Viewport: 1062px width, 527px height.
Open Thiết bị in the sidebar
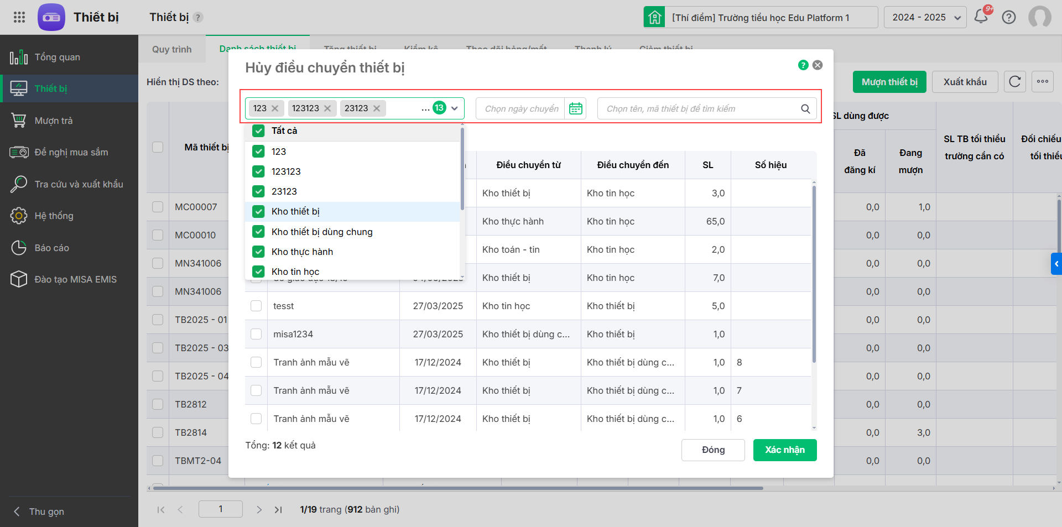click(69, 88)
